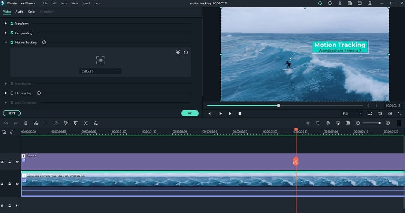Click the Zoom out timeline minus icon
This screenshot has height=213, width=405.
coord(358,123)
